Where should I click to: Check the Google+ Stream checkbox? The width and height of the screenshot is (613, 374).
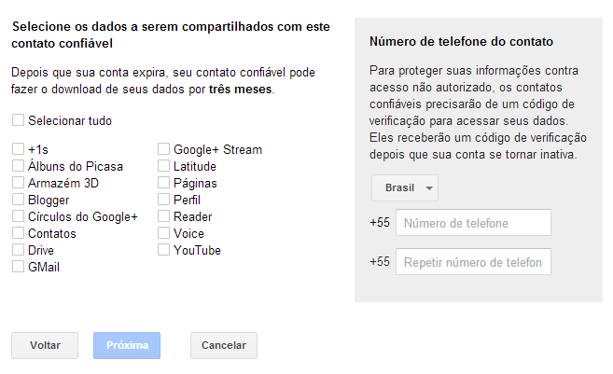click(164, 149)
